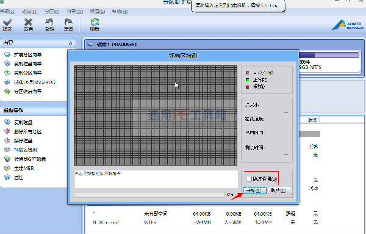Choose Convert to GPT disk operation
This screenshot has width=366, height=234.
point(30,159)
